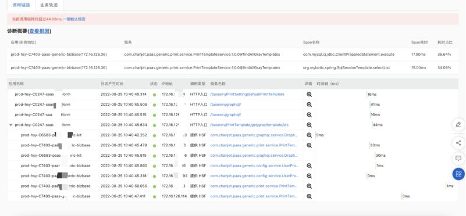The image size is (466, 216).
Task: Click the share floating button
Action: [458, 143]
